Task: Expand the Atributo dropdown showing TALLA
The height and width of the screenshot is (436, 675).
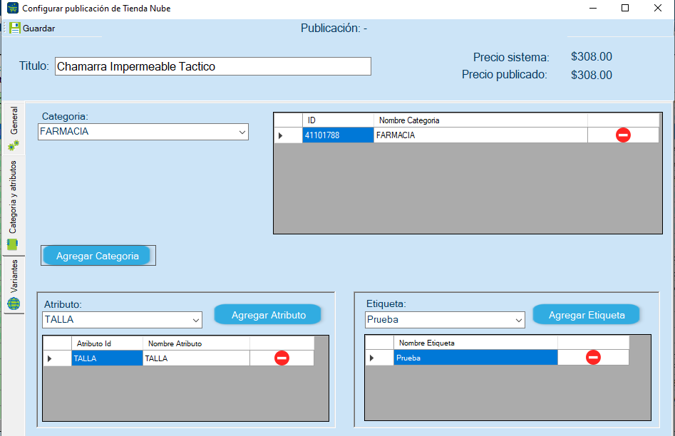Action: click(123, 320)
